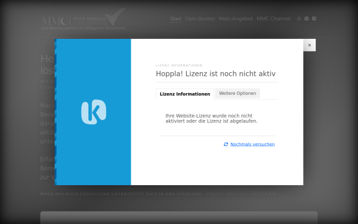358x224 pixels.
Task: Click the Nochmals versuchen link
Action: pos(252,144)
